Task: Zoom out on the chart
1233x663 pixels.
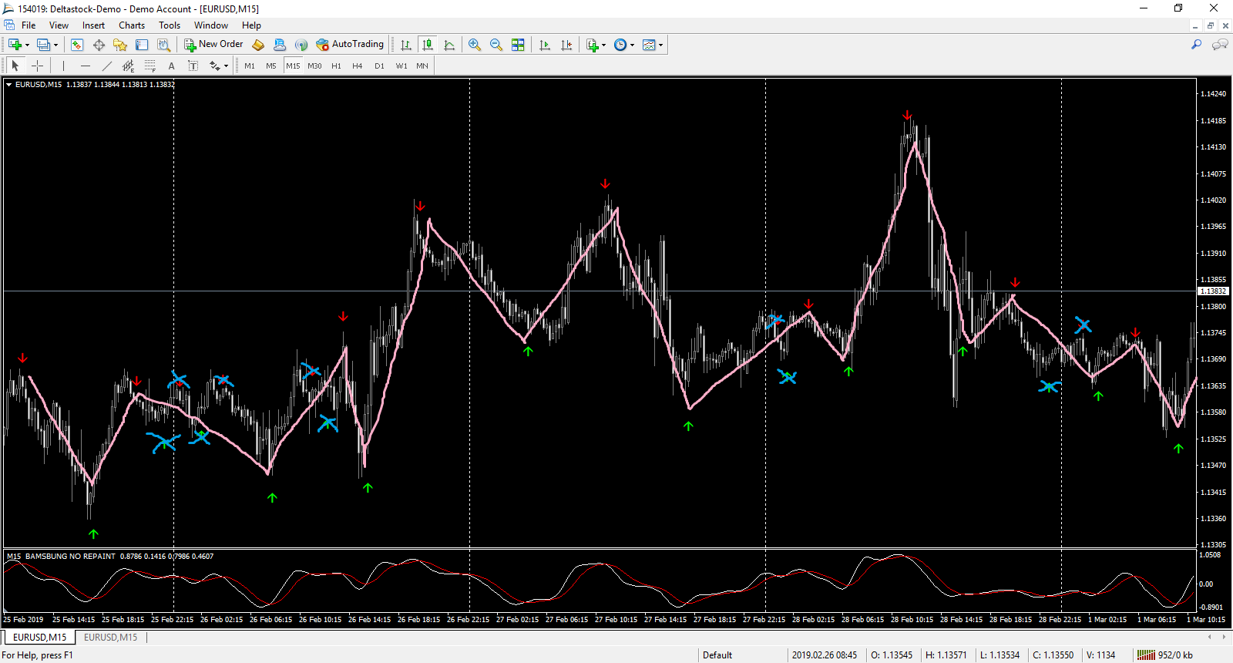Action: tap(496, 45)
